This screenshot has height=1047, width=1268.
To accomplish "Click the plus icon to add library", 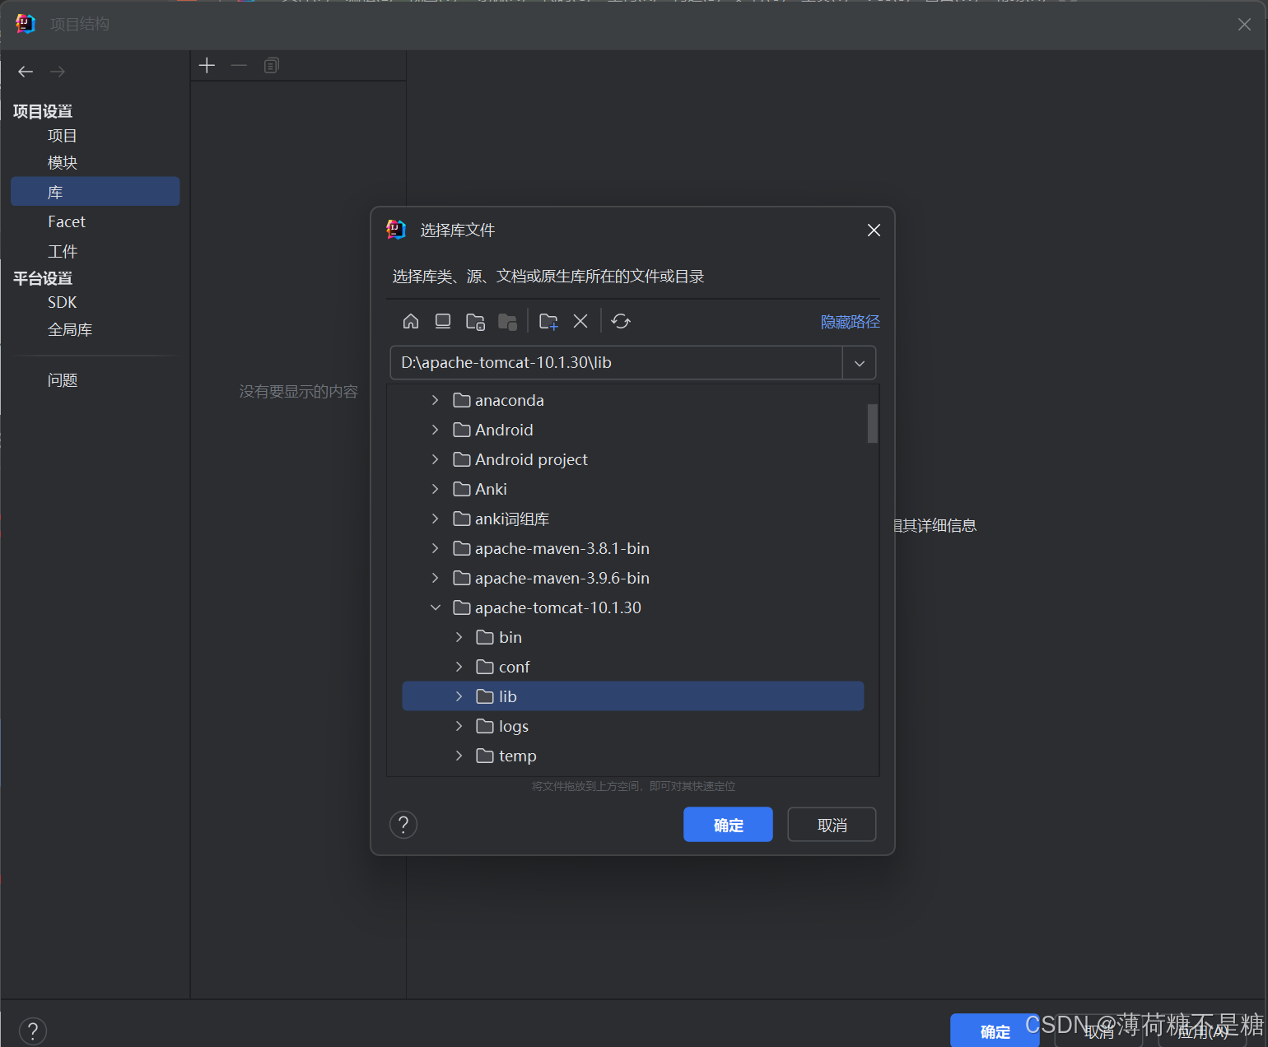I will click(207, 65).
